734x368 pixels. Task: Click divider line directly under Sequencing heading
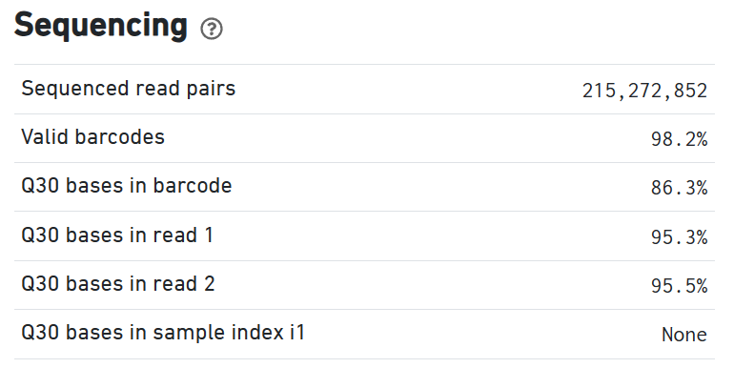pos(364,65)
